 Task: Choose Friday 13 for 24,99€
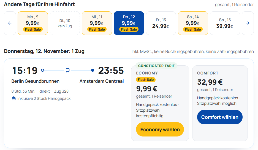(x=161, y=23)
